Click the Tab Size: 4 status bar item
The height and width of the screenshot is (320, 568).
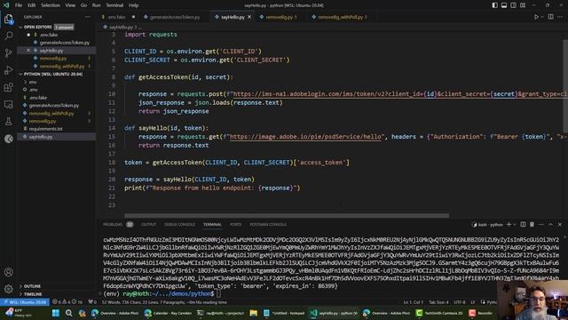point(438,302)
